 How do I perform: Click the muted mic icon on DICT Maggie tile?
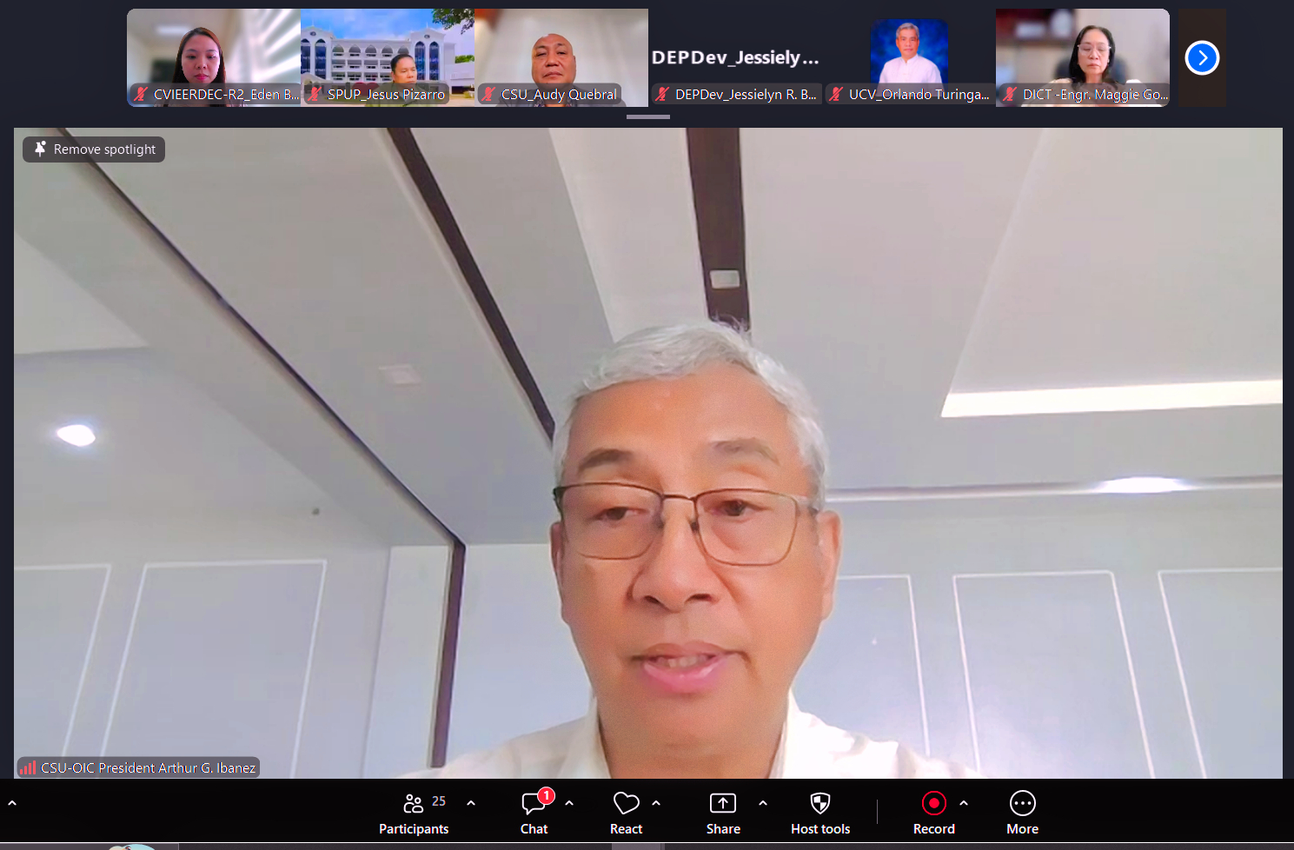[x=1010, y=94]
